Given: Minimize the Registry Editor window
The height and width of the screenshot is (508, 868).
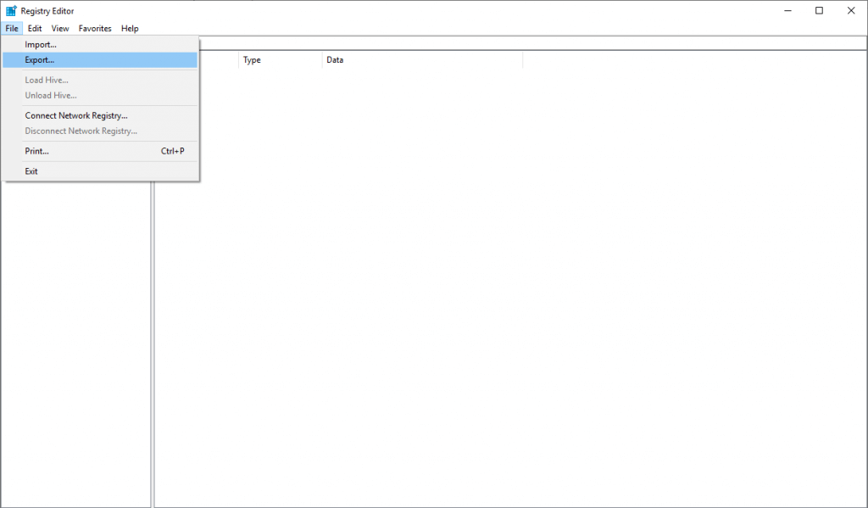Looking at the screenshot, I should [x=787, y=10].
